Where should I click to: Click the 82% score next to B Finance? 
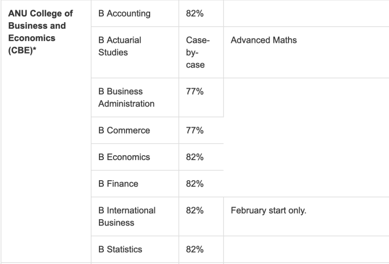pyautogui.click(x=194, y=183)
